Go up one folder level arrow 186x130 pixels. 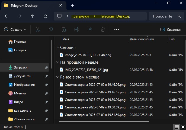coord(32,16)
